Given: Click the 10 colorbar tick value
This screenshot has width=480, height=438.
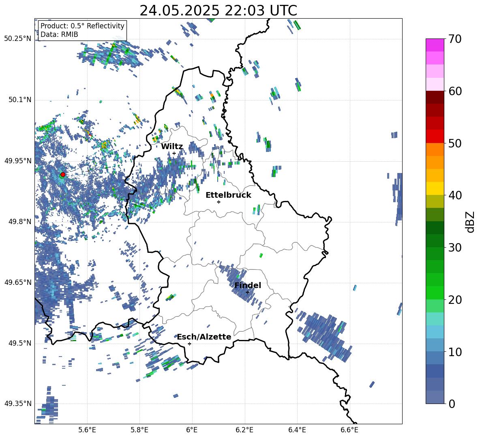Looking at the screenshot, I should 454,352.
